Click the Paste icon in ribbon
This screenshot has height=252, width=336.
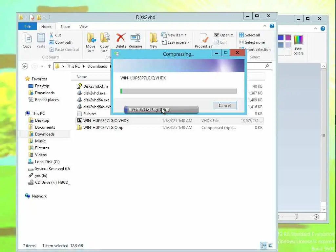(41, 40)
